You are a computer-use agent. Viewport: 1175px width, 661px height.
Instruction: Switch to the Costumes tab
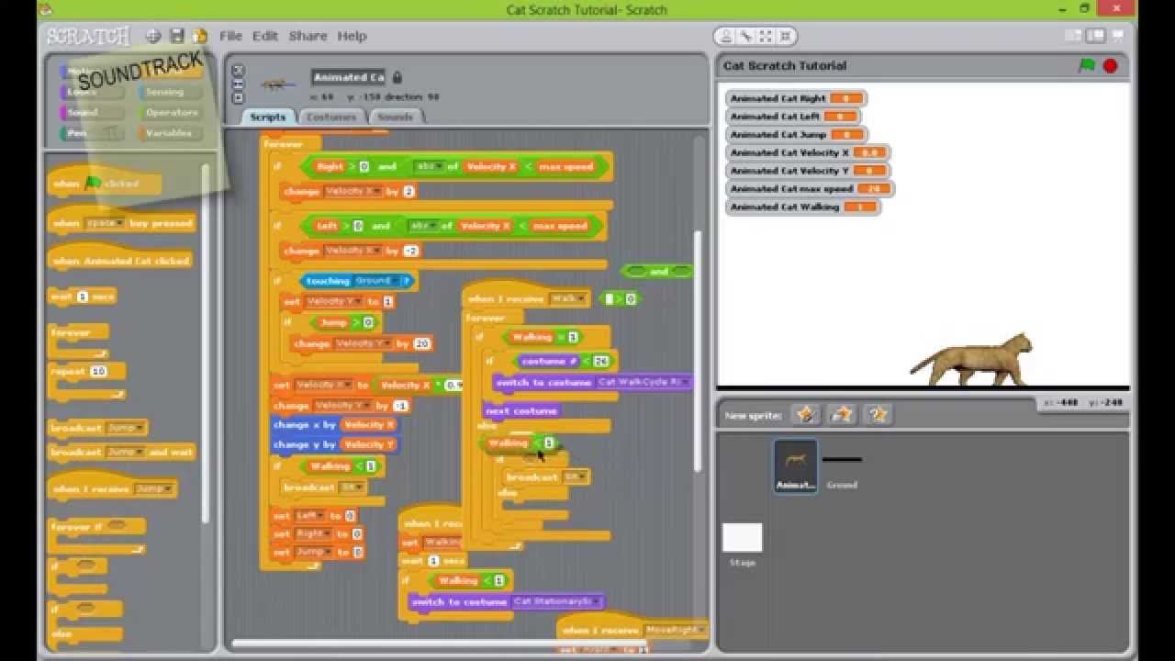coord(330,117)
